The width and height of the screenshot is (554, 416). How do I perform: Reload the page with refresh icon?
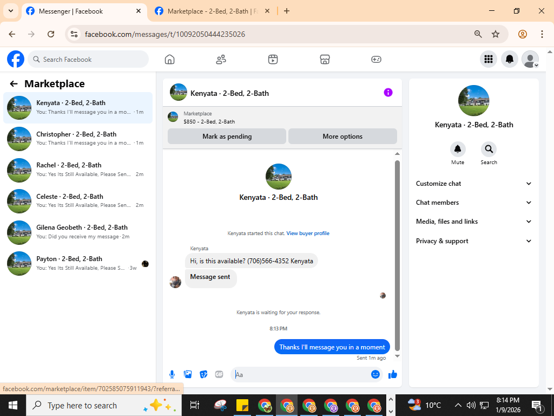click(x=51, y=34)
